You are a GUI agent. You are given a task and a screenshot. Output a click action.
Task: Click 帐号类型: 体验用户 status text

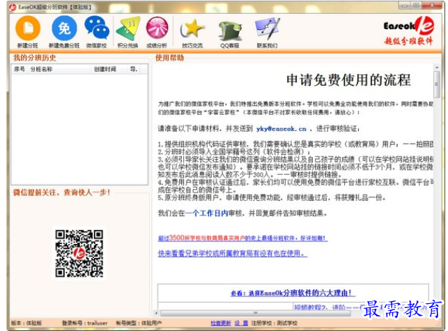139,323
